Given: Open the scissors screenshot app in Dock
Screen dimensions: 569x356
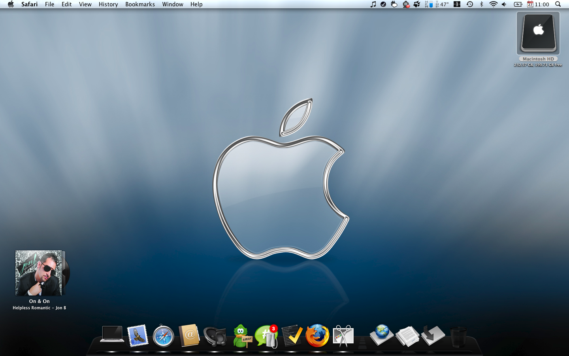Looking at the screenshot, I should [343, 336].
